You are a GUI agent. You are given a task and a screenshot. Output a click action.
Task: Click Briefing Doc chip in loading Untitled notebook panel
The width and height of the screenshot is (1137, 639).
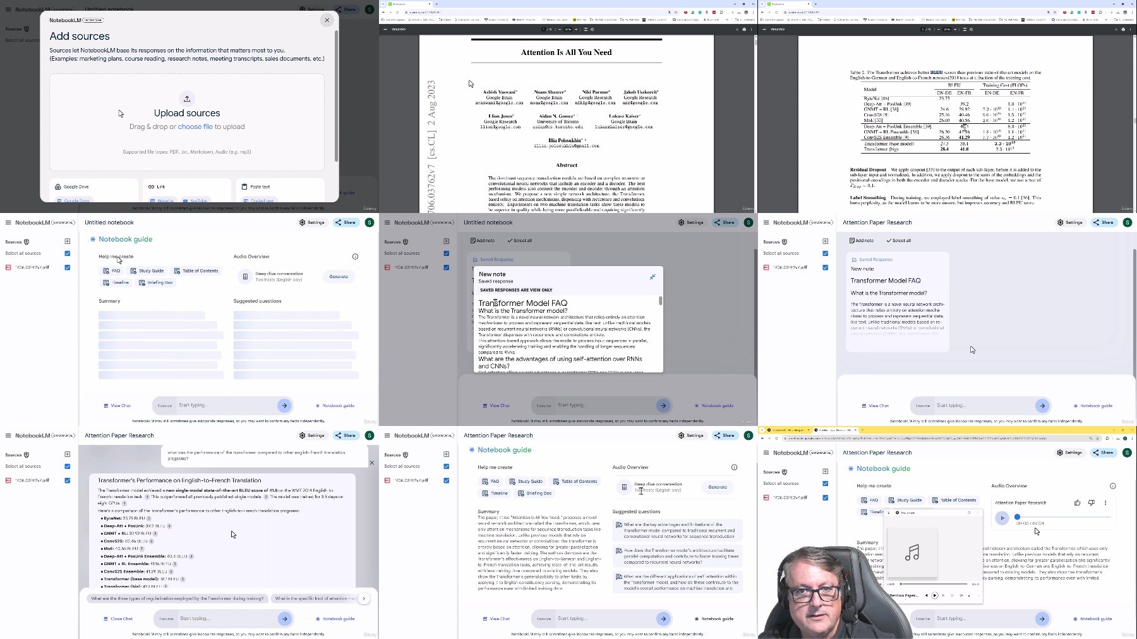(155, 283)
